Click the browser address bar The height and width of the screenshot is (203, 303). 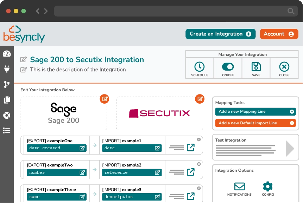coord(176,11)
